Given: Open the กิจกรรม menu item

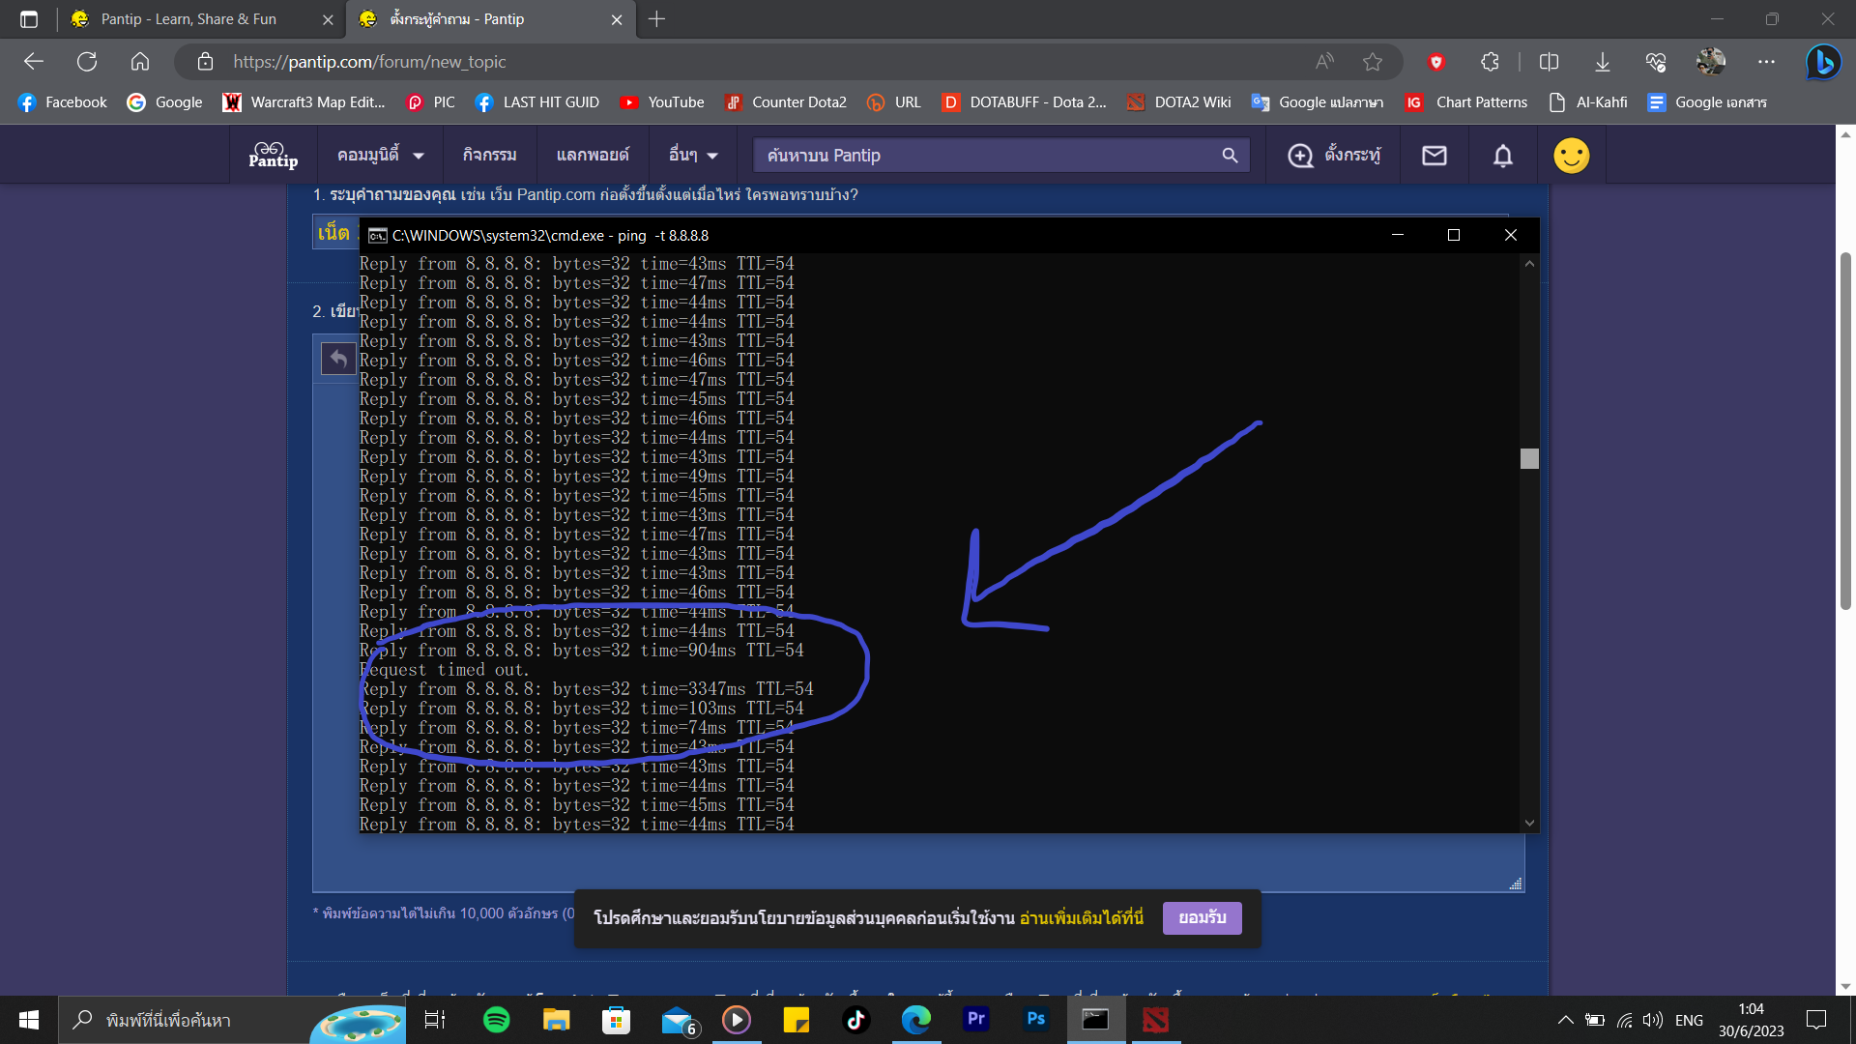Looking at the screenshot, I should (490, 156).
